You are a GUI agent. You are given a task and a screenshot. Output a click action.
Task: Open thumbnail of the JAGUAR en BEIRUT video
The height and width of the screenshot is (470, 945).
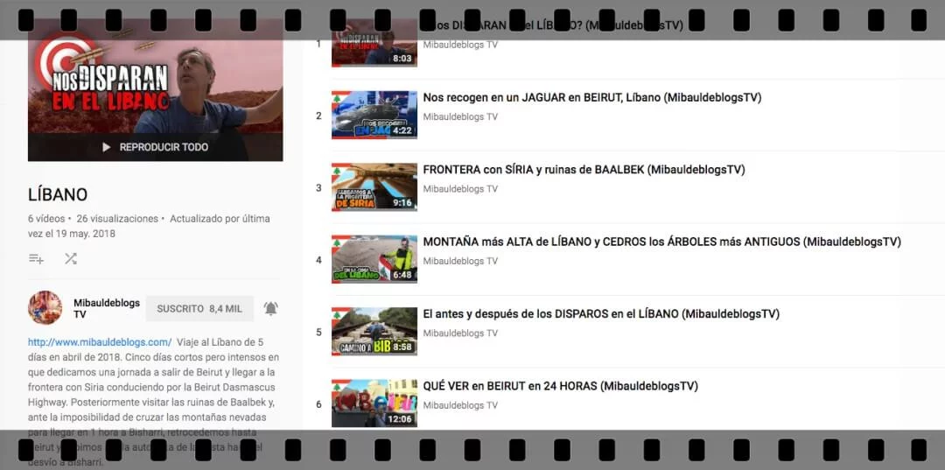[374, 115]
